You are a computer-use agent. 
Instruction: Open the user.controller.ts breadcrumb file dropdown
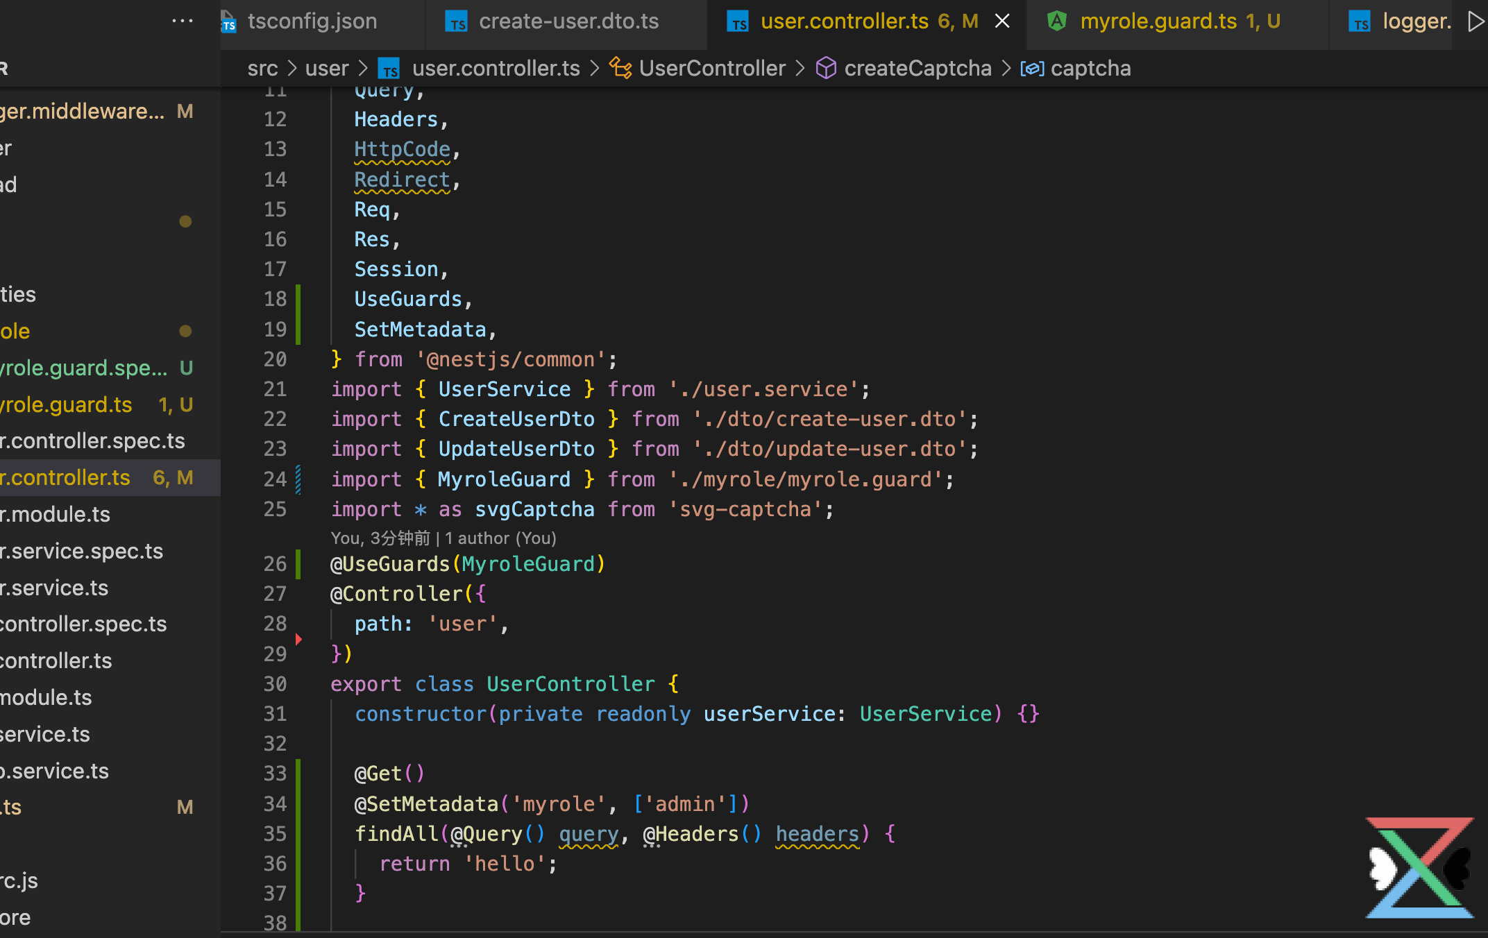(x=496, y=68)
